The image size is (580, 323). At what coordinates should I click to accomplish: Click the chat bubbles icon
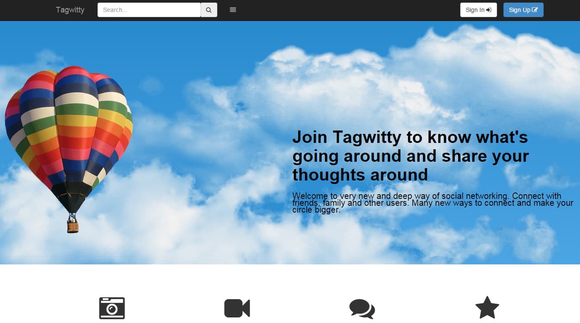(x=362, y=308)
